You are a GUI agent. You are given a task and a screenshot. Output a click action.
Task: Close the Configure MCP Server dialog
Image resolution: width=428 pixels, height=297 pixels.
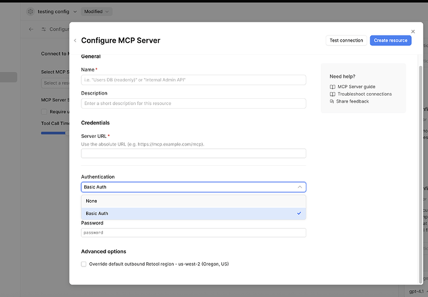coord(413,31)
